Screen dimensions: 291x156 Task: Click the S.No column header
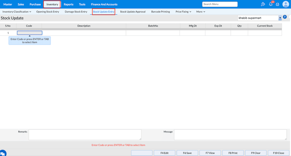coord(8,26)
